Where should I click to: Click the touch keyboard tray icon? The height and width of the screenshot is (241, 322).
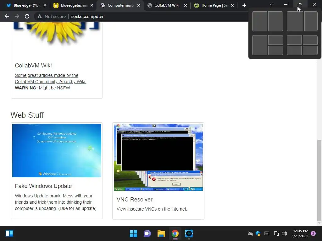(x=267, y=233)
